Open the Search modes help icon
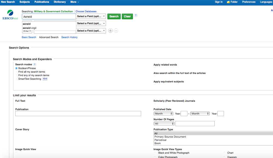Viewport: 273px width, 158px height. click(35, 64)
